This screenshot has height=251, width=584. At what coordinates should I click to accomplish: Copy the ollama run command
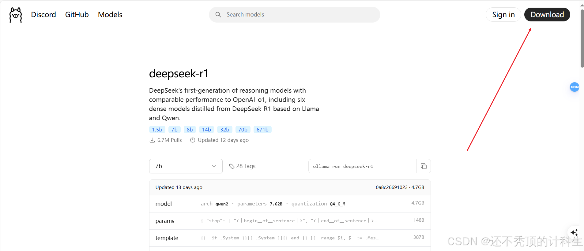[424, 166]
